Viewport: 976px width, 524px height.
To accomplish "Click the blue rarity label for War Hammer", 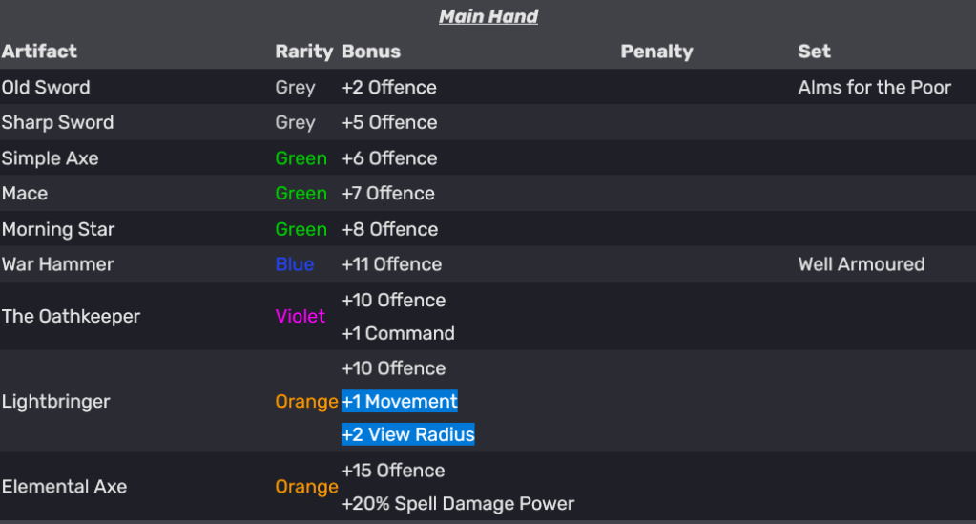I will 295,264.
